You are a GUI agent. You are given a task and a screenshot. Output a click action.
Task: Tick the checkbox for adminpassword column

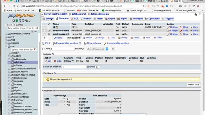45,34
